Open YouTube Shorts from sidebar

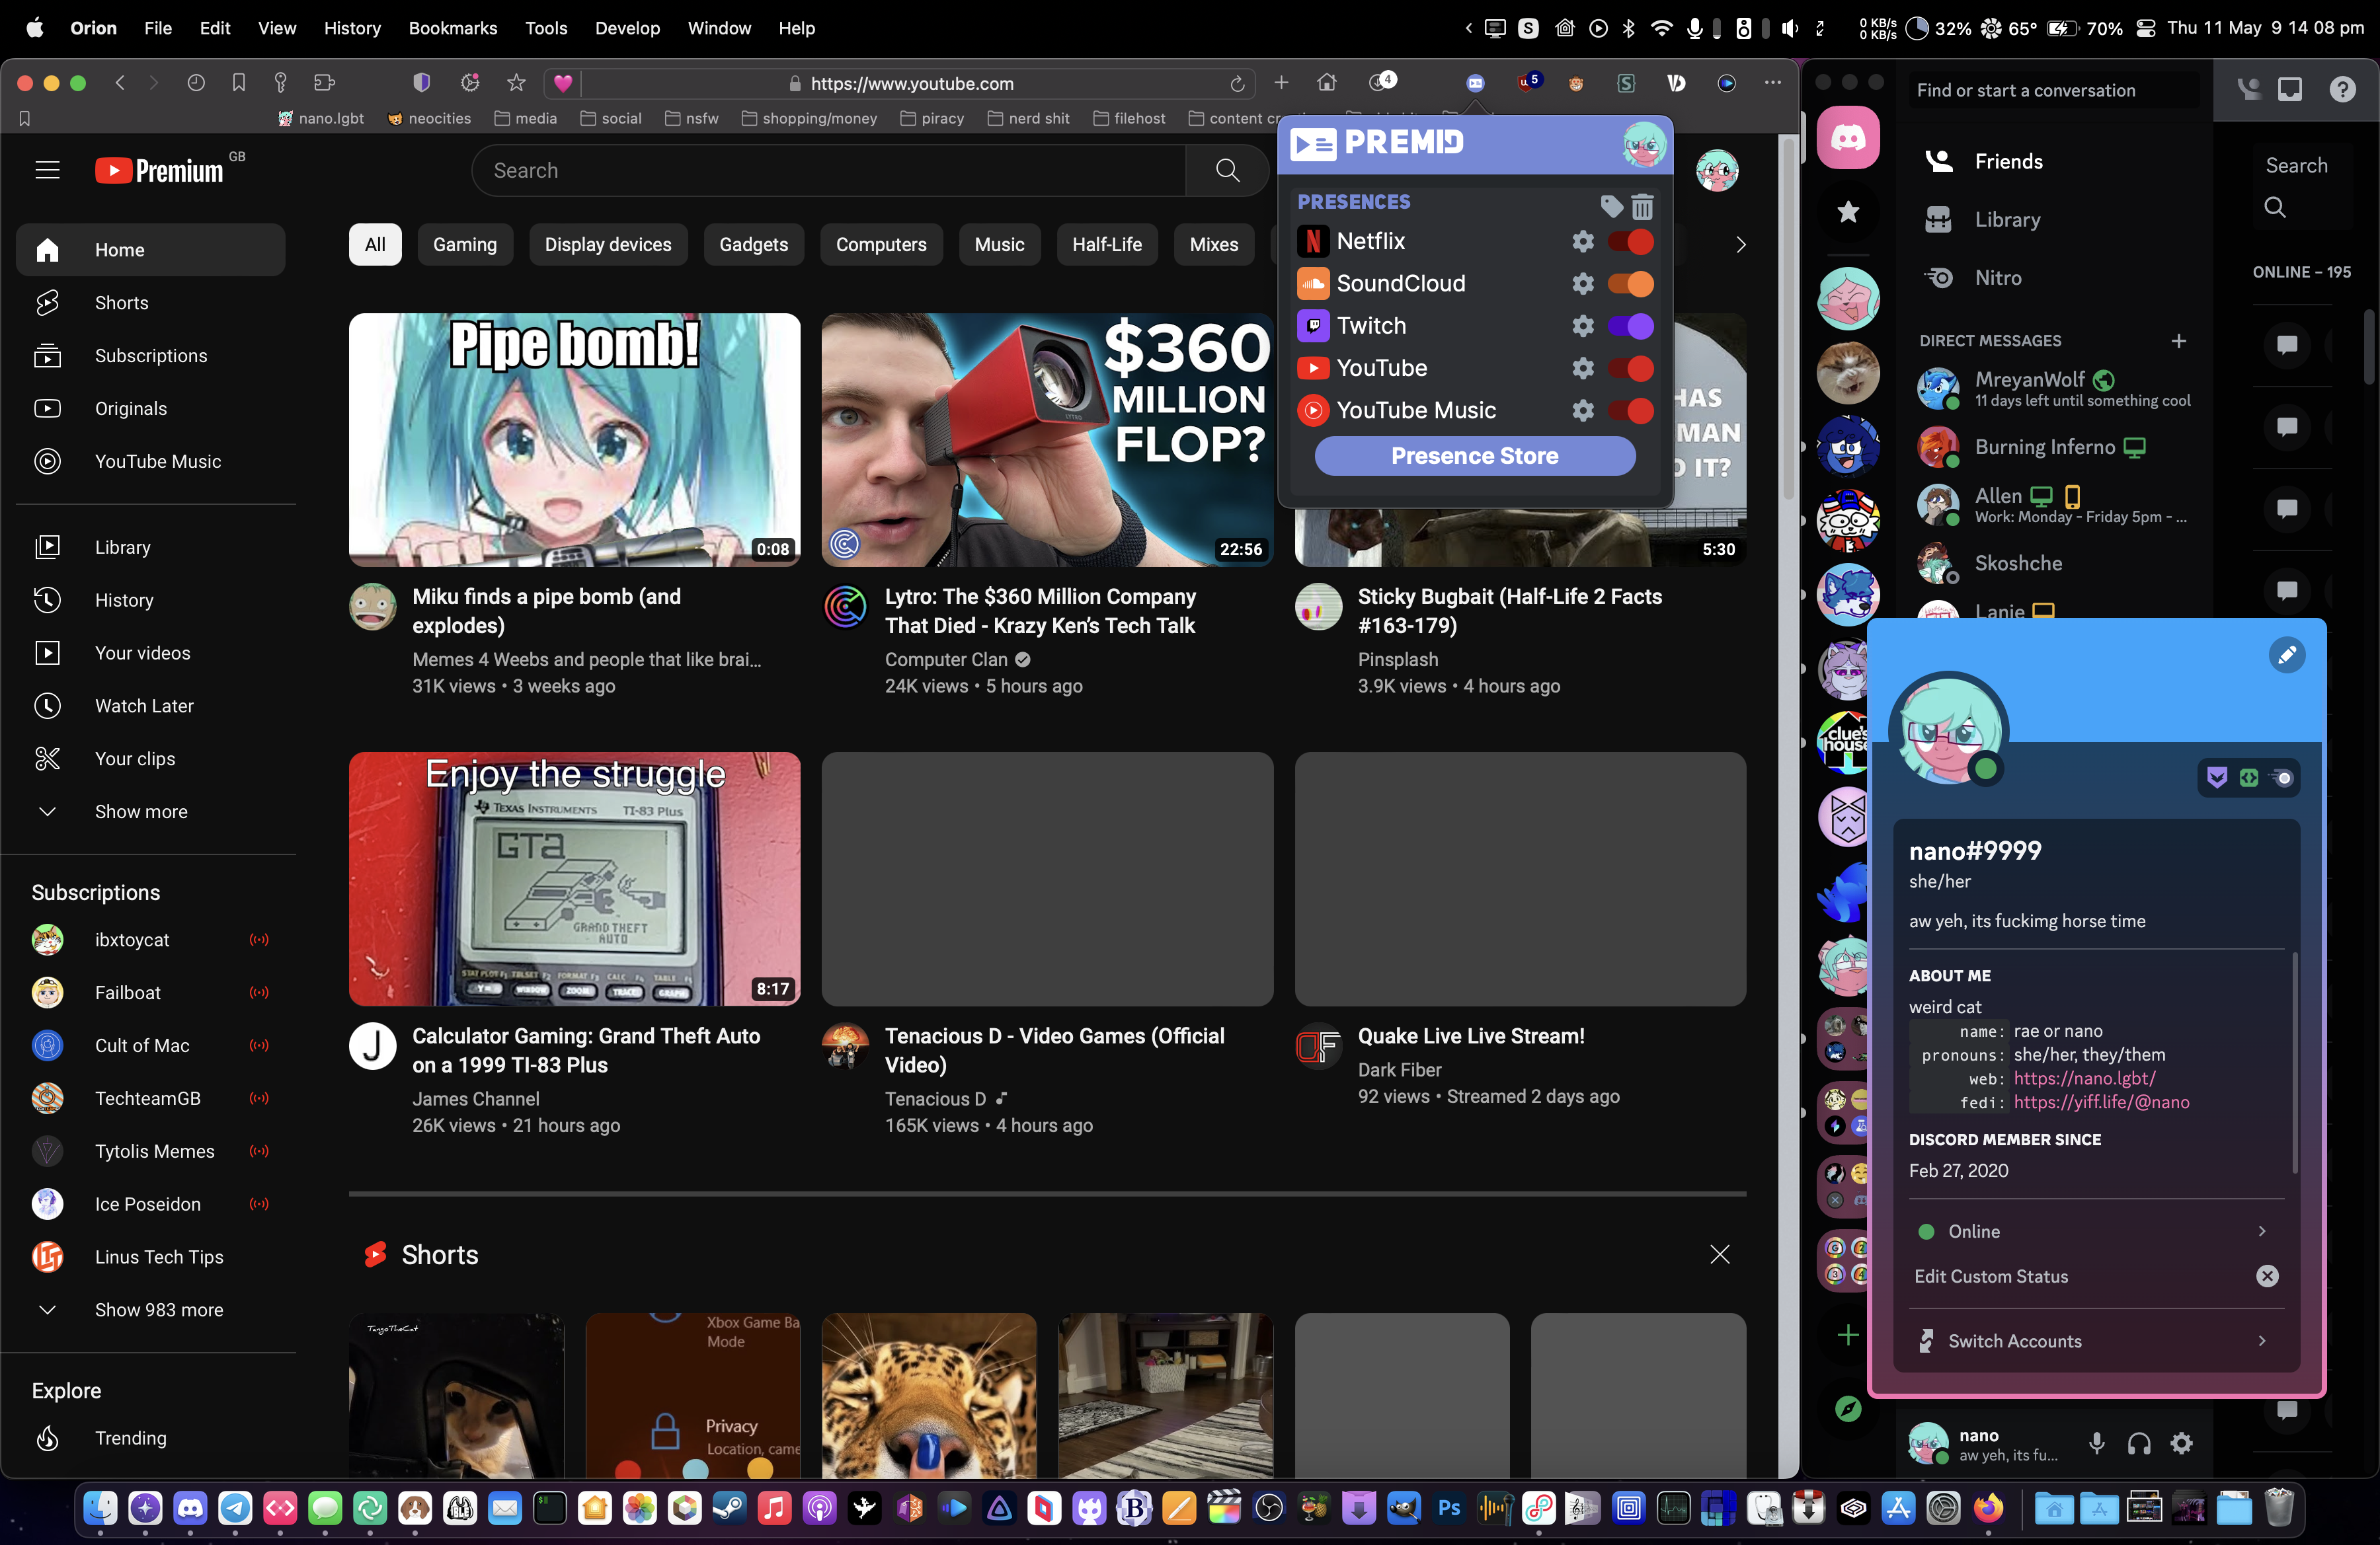click(x=121, y=303)
